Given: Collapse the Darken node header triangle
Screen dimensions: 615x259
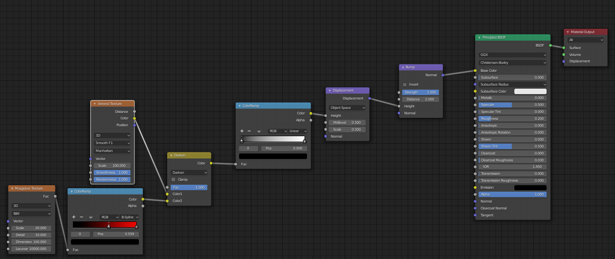Looking at the screenshot, I should click(x=170, y=155).
